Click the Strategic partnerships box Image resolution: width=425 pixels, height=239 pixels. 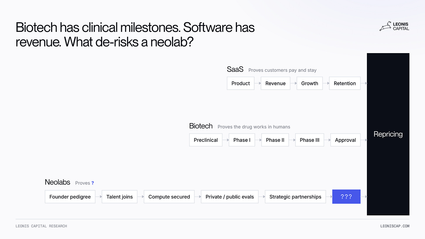[295, 197]
